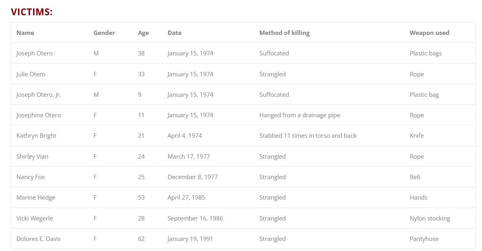Click the Dolores E. Davis cell

(x=39, y=239)
